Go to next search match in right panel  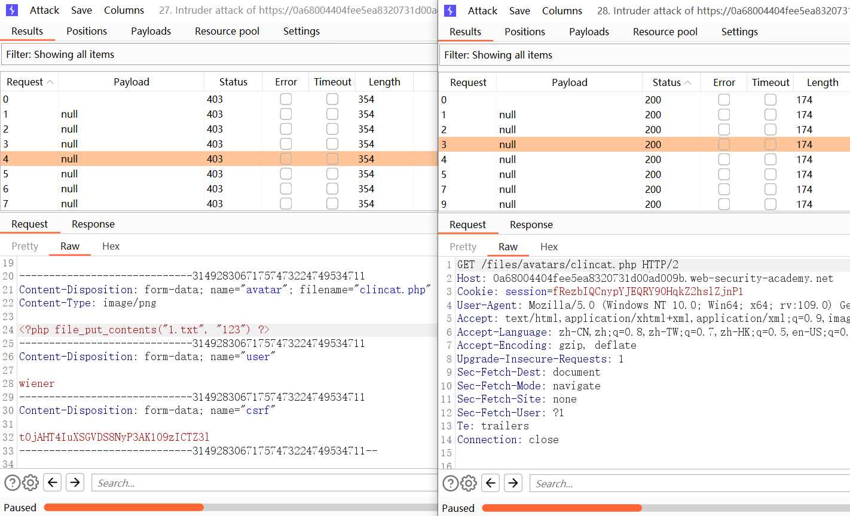coord(513,483)
